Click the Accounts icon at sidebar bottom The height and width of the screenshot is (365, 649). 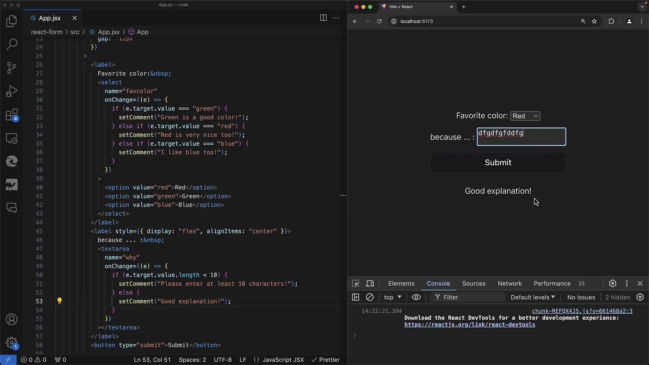coord(11,319)
